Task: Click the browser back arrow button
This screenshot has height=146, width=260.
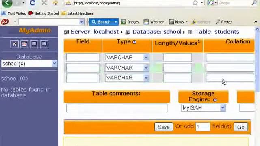Action: coord(7,3)
